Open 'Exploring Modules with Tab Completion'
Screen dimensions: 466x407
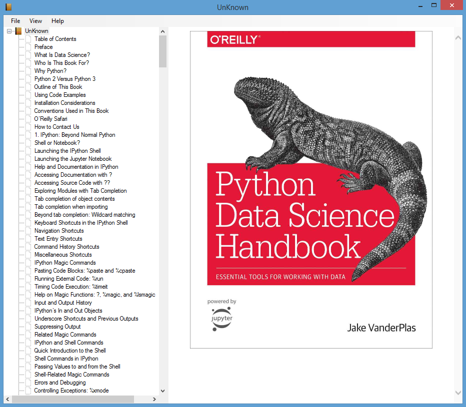point(80,191)
